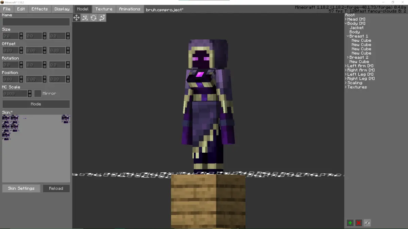Click the Reload button
The height and width of the screenshot is (229, 408).
[56, 188]
